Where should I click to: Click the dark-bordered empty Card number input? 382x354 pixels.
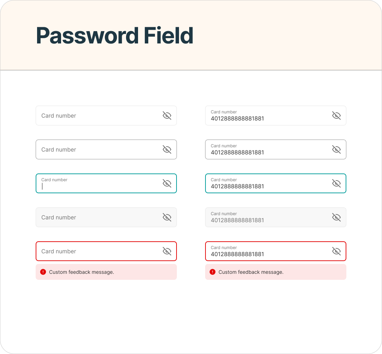pyautogui.click(x=106, y=149)
